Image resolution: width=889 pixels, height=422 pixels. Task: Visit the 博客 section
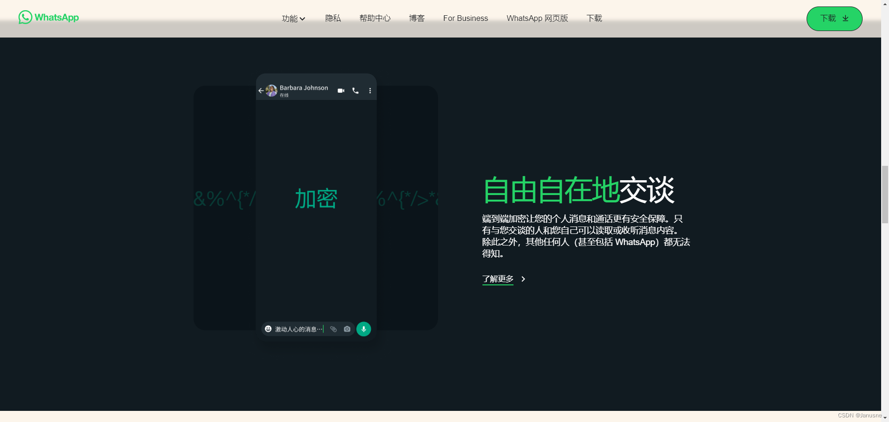[416, 19]
